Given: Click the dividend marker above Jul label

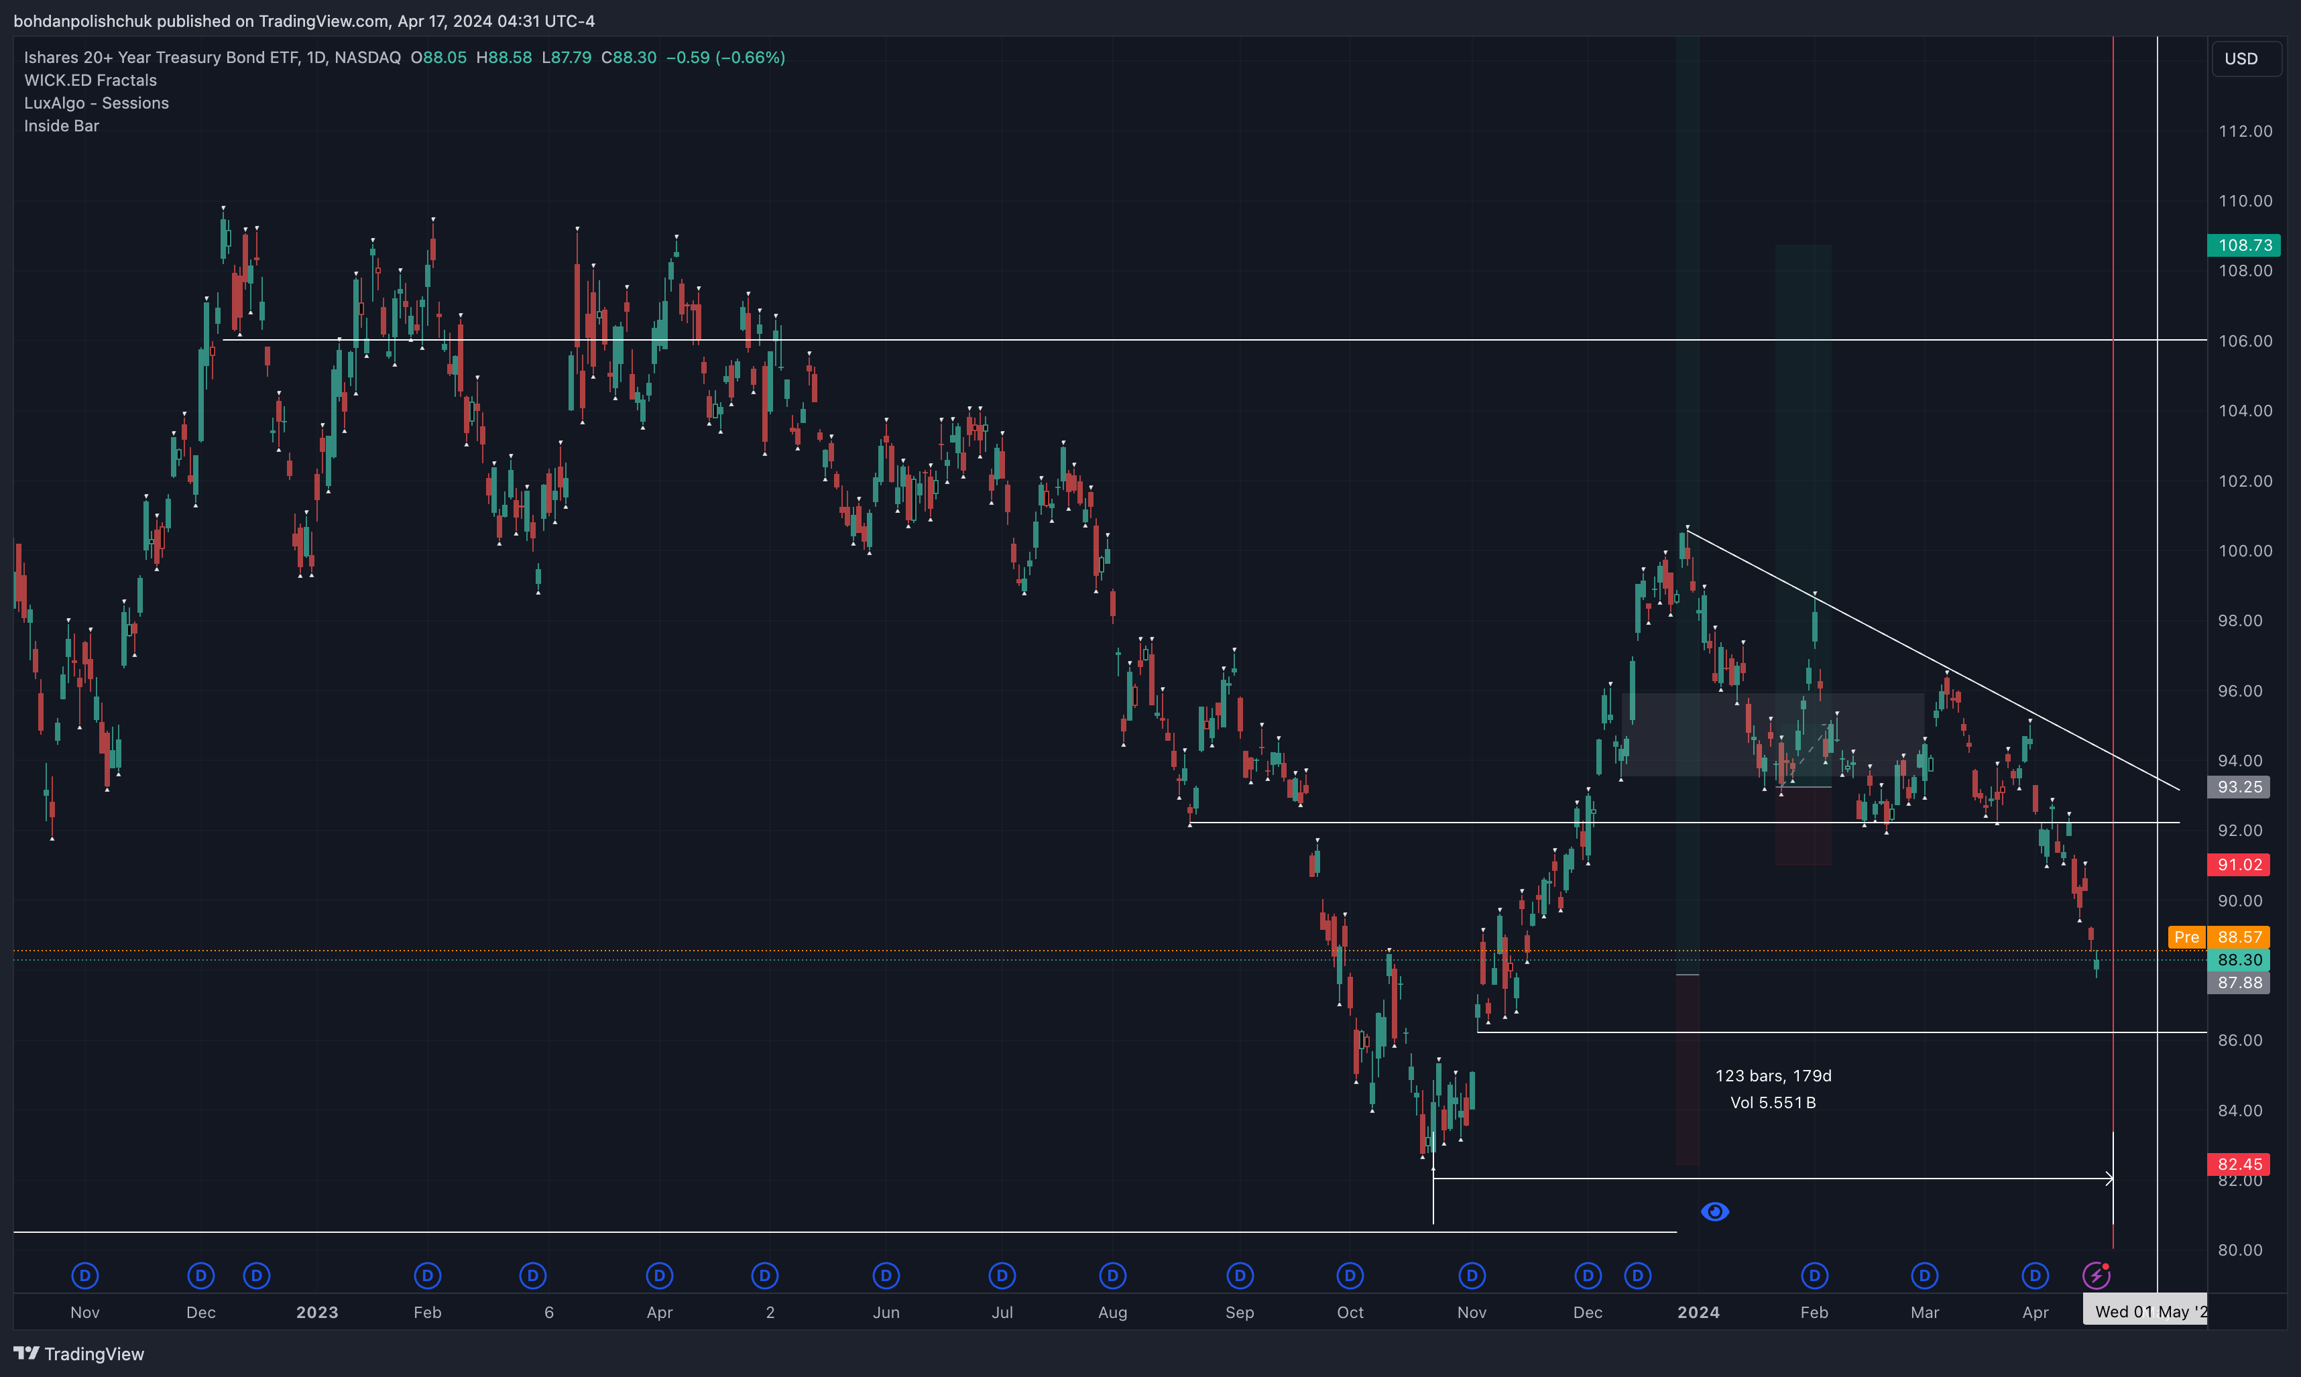Looking at the screenshot, I should point(1002,1276).
